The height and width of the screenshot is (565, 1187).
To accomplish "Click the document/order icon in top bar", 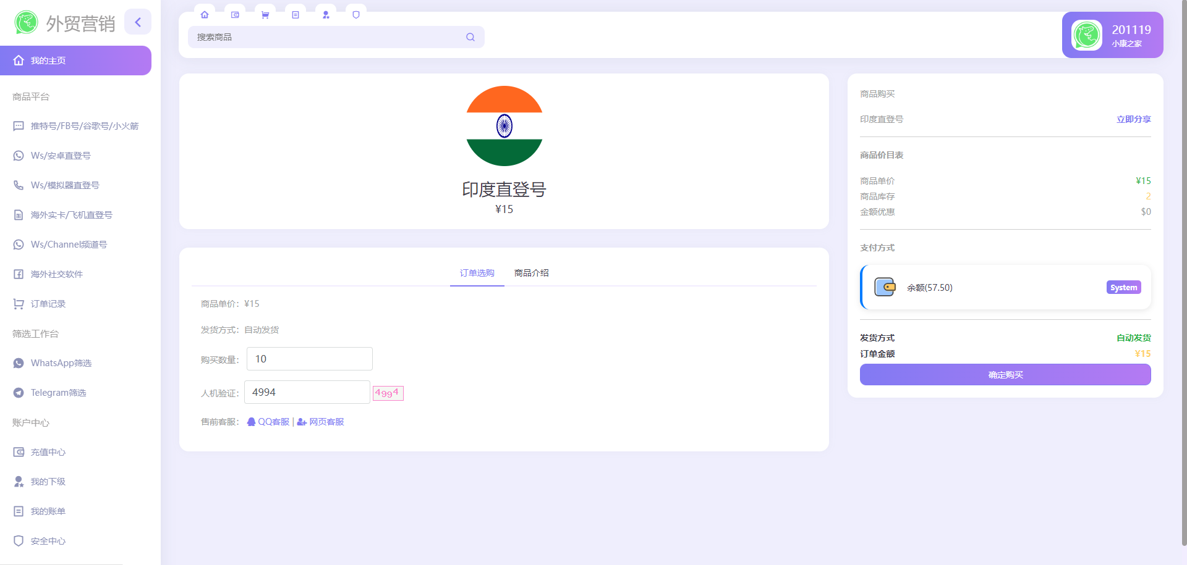I will coord(295,14).
